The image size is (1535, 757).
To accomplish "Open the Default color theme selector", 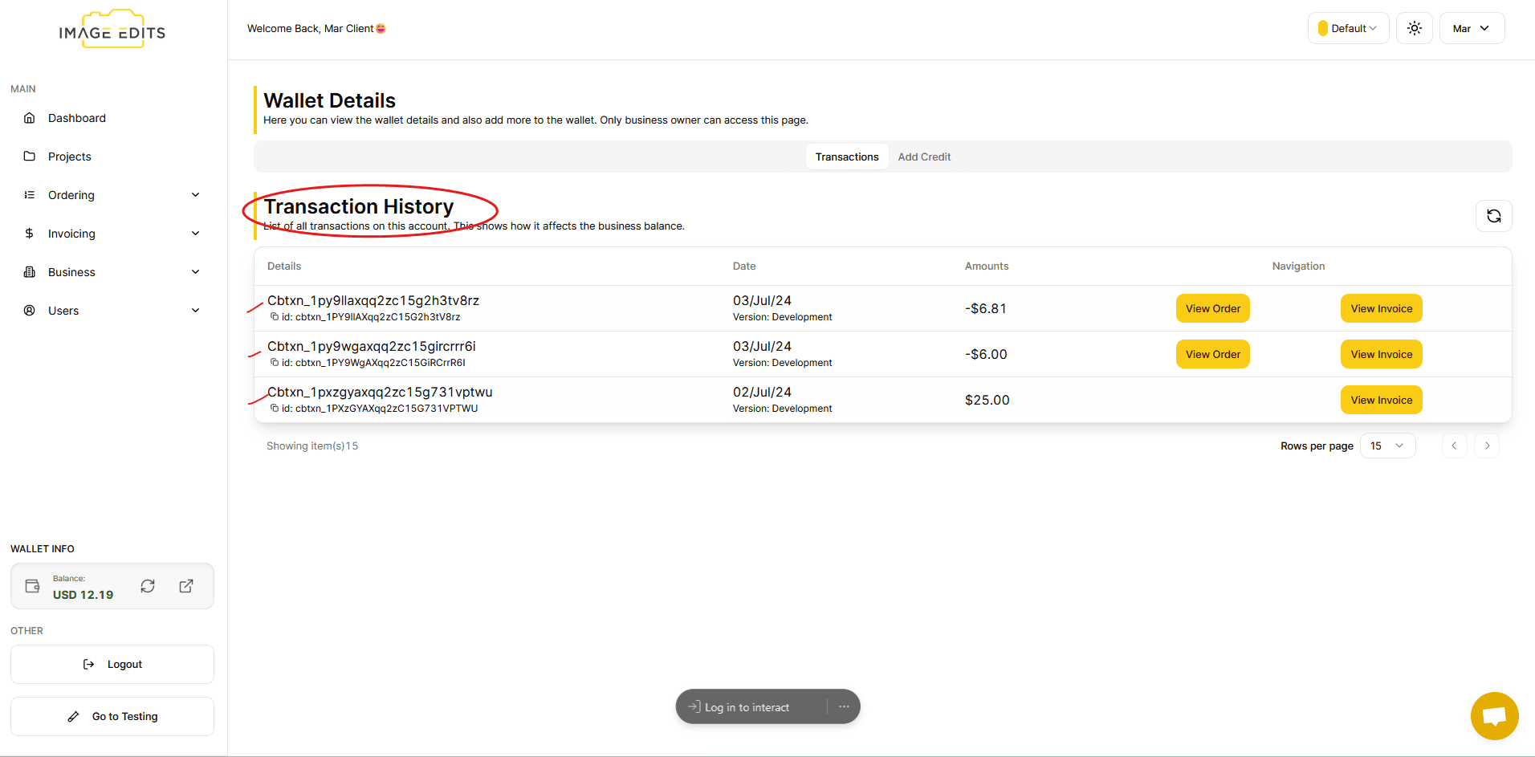I will (1348, 28).
